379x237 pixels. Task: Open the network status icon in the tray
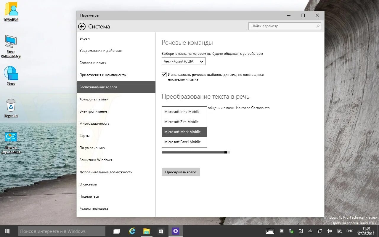click(x=320, y=231)
